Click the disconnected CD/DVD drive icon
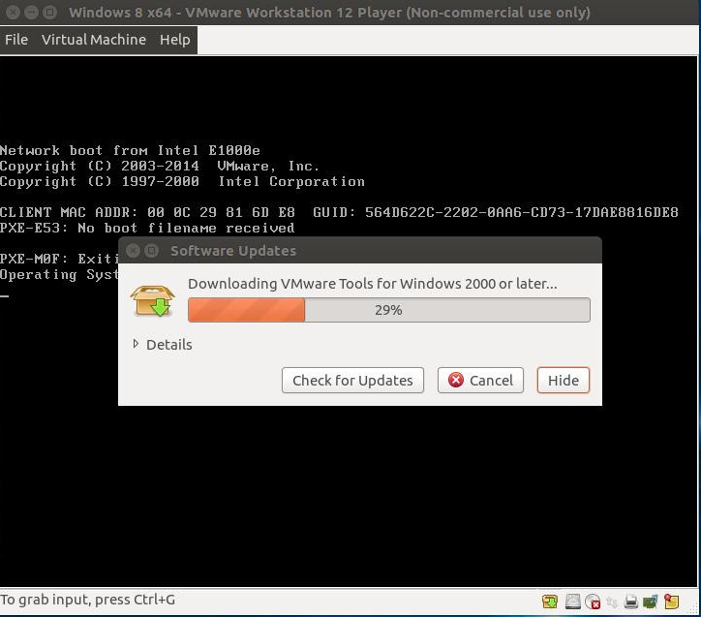The width and height of the screenshot is (701, 617). [x=593, y=602]
